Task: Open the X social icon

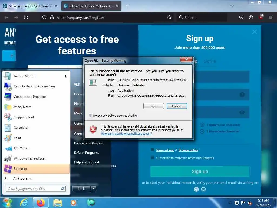Action: (196, 189)
